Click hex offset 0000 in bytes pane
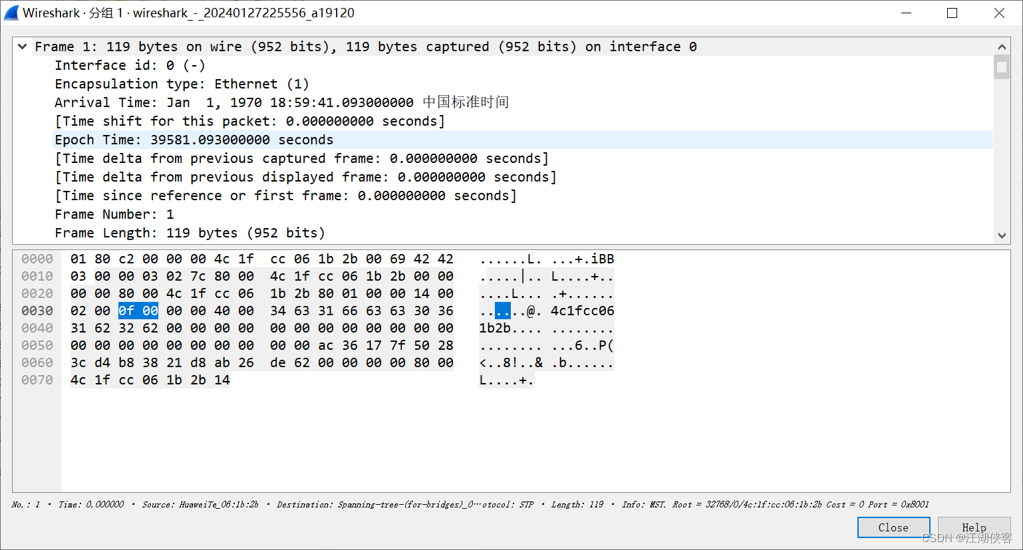The width and height of the screenshot is (1023, 550). click(37, 259)
